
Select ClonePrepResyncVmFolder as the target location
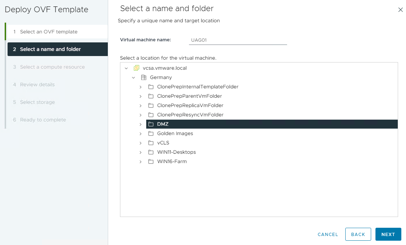click(x=190, y=114)
